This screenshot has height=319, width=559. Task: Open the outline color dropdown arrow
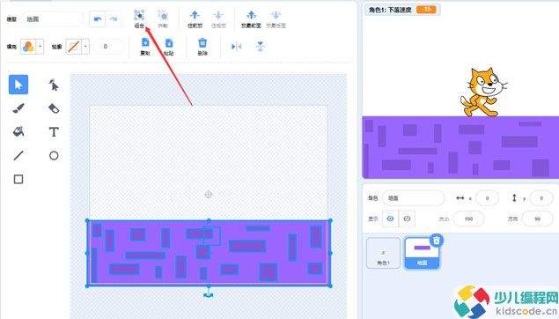click(85, 47)
